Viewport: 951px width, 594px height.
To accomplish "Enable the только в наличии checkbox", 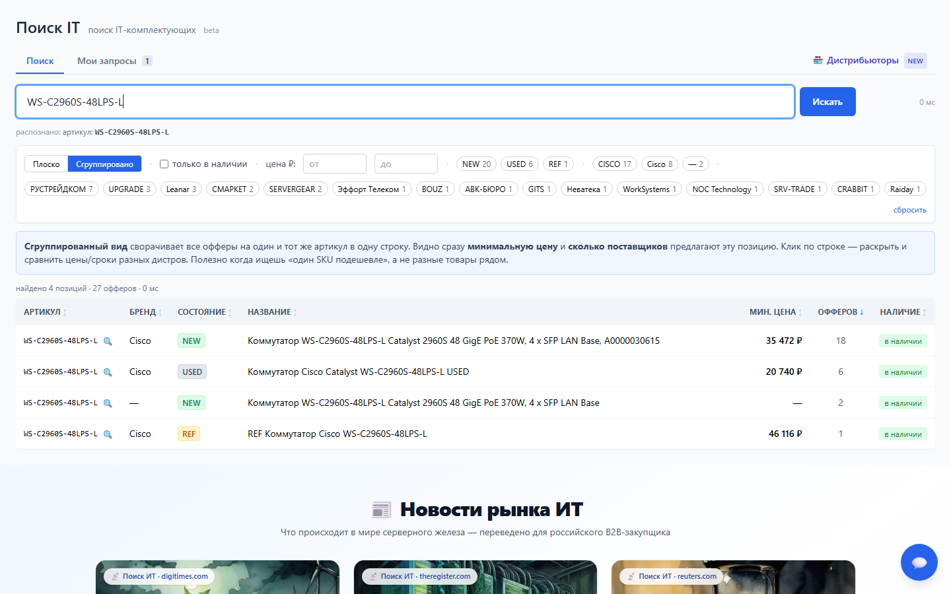I will coord(164,164).
